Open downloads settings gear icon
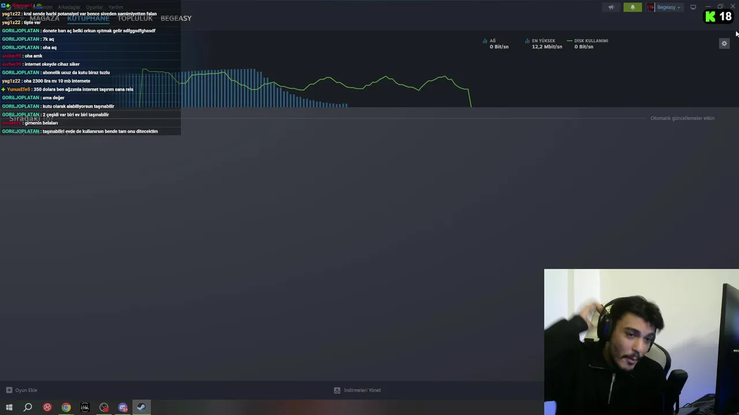 pyautogui.click(x=724, y=43)
